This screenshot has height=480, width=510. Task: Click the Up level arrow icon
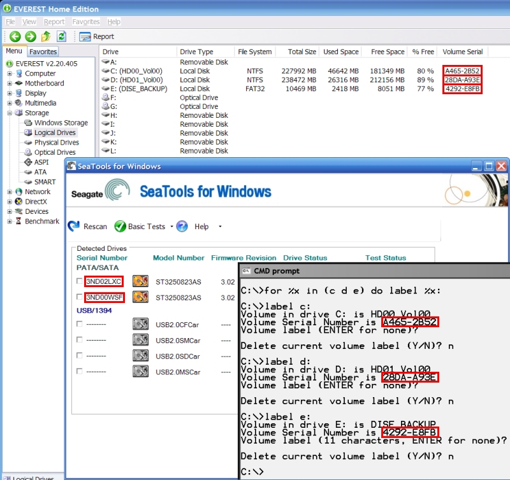(46, 36)
